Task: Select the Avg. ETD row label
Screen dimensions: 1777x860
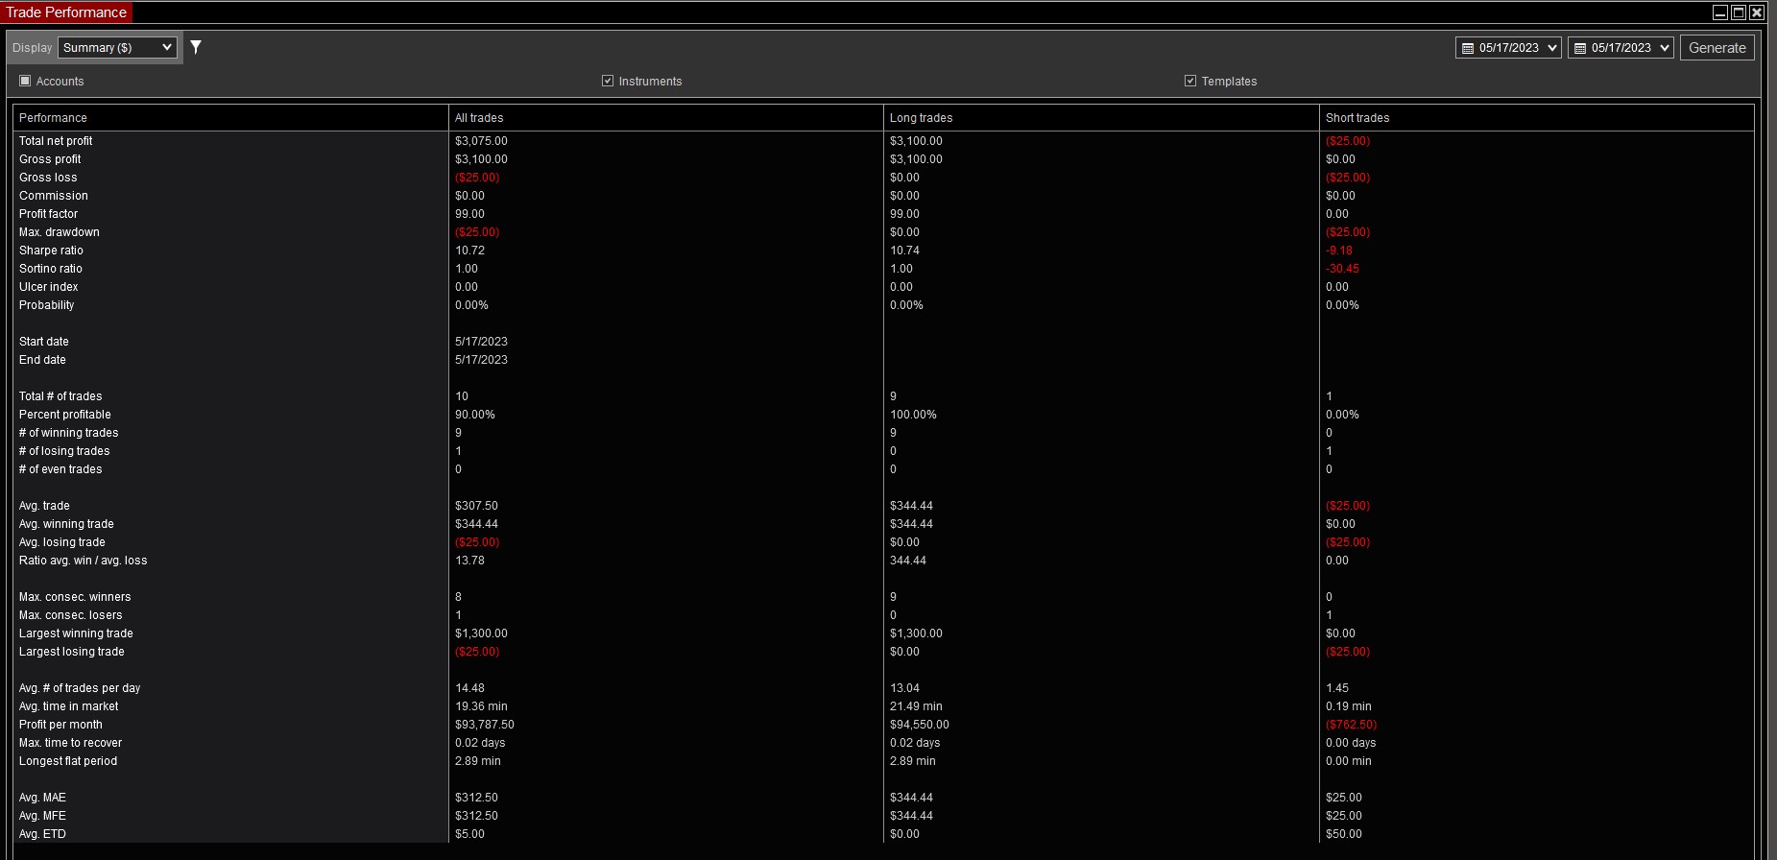Action: 42,834
